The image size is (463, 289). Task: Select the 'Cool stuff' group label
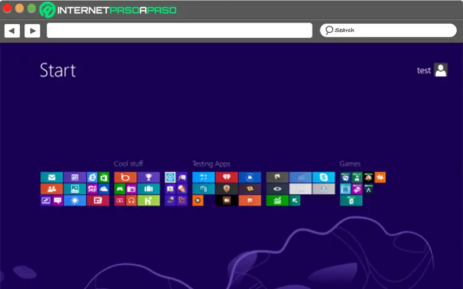(x=128, y=164)
